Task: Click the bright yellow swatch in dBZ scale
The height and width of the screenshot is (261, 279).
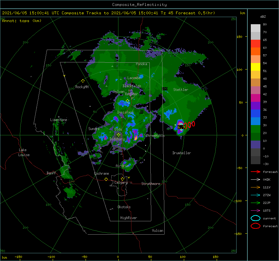Action: coord(255,67)
